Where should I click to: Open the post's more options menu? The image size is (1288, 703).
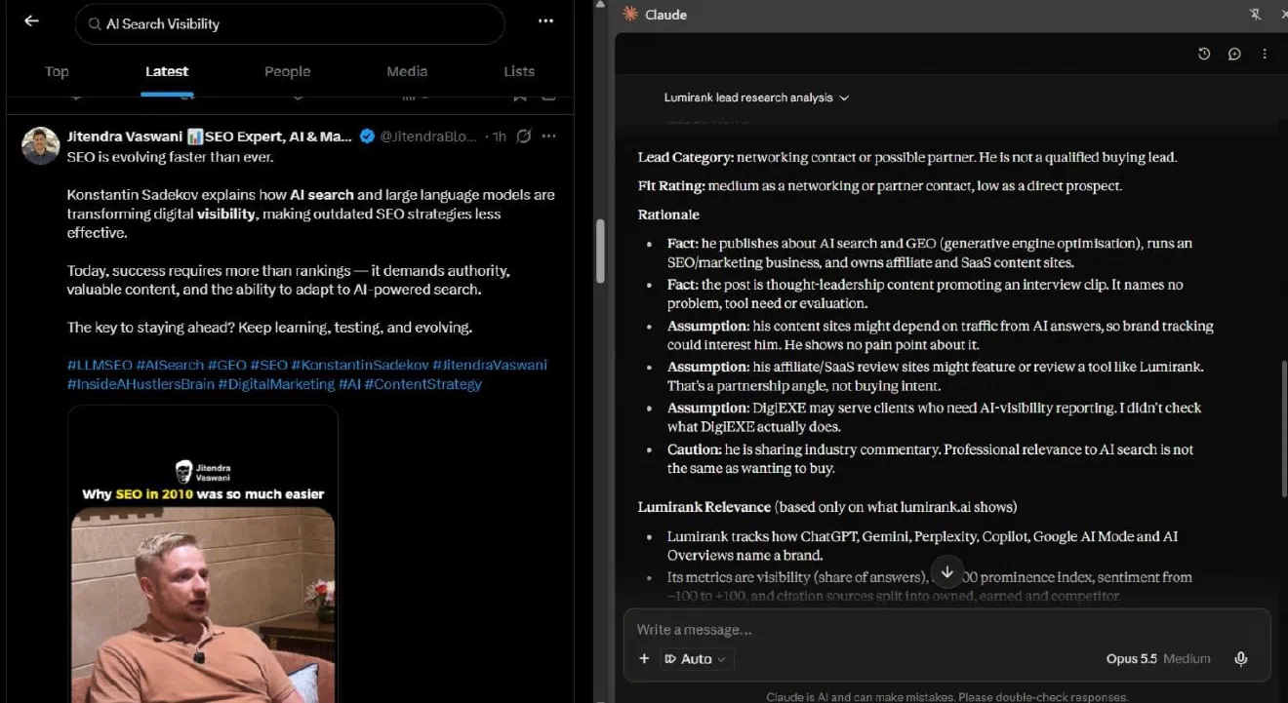click(549, 137)
